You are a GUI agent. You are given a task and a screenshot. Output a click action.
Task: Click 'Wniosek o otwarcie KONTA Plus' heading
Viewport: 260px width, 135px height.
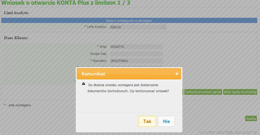pyautogui.click(x=66, y=3)
